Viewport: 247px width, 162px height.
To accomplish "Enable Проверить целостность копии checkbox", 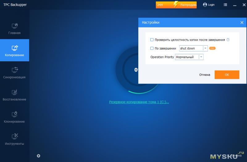I will 152,40.
